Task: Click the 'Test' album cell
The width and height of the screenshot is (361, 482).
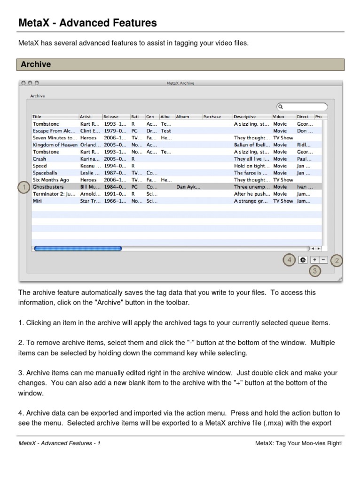Action: click(166, 131)
